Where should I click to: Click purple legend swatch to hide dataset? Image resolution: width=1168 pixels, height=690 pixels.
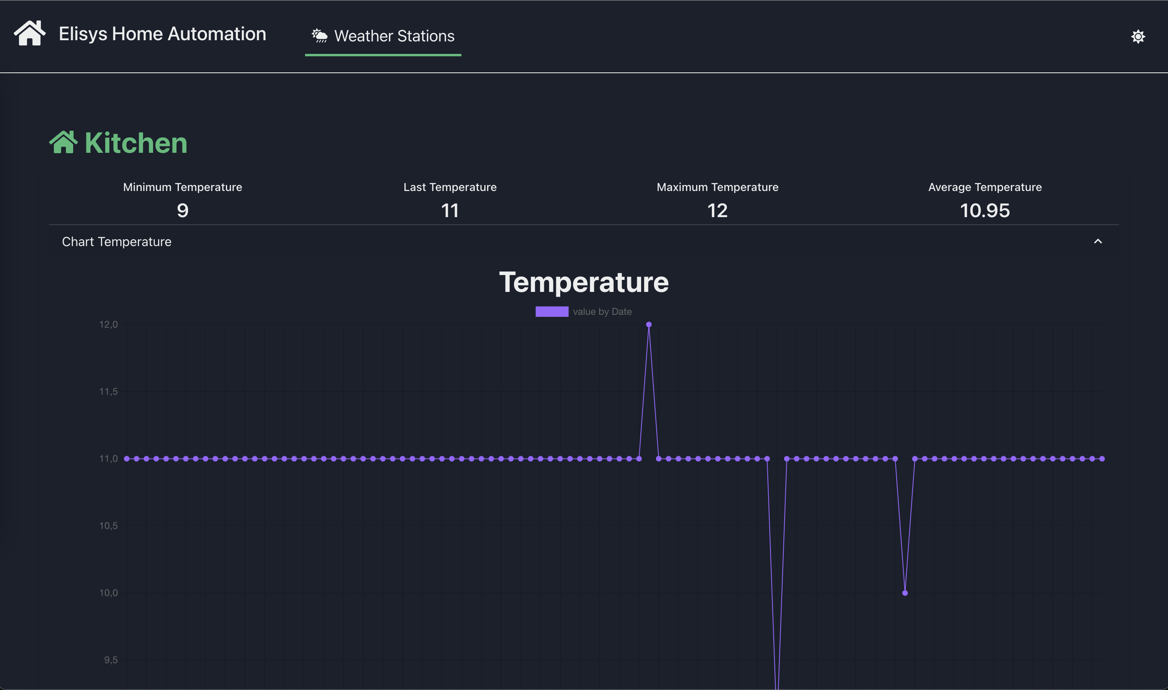pyautogui.click(x=552, y=312)
